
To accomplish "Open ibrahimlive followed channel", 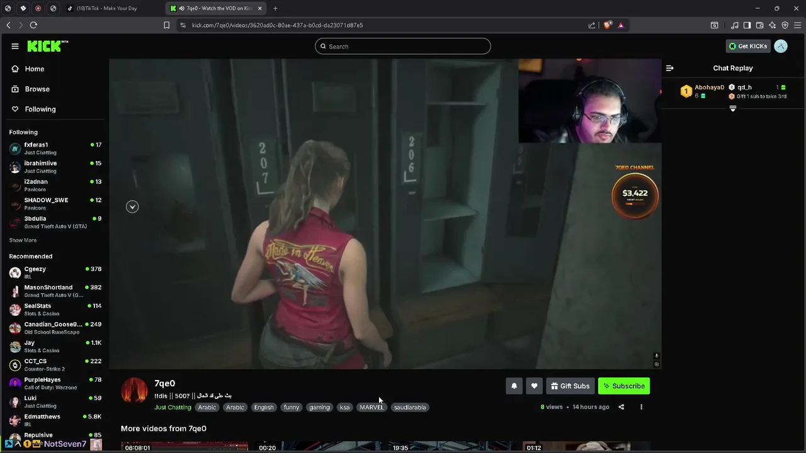I will point(55,167).
